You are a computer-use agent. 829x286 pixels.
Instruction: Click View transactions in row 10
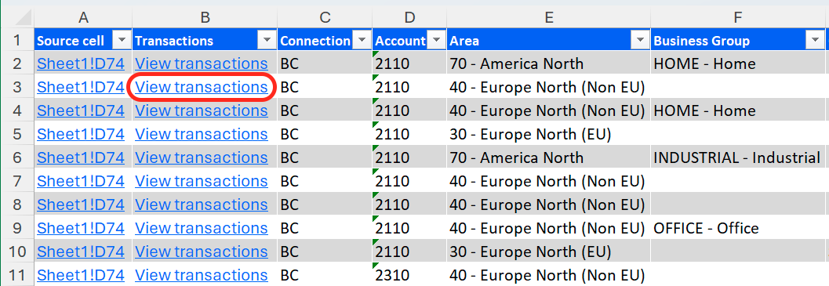click(x=202, y=251)
